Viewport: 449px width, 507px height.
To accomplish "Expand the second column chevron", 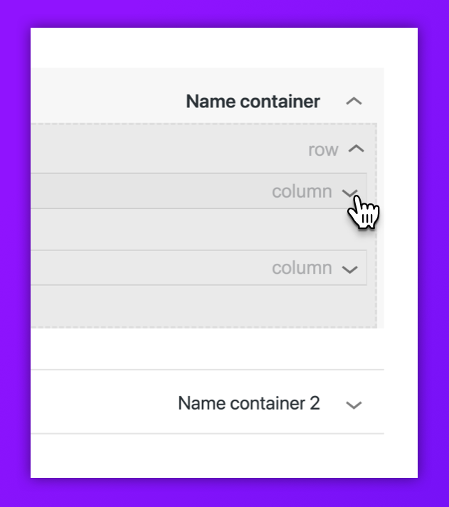I will pos(349,269).
